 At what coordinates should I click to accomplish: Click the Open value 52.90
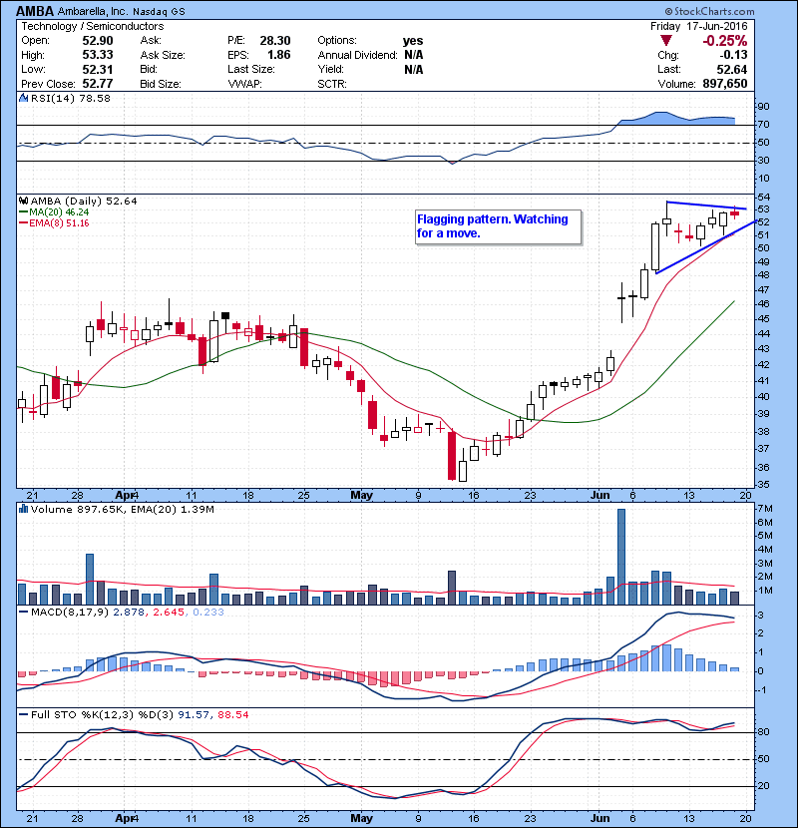(98, 41)
